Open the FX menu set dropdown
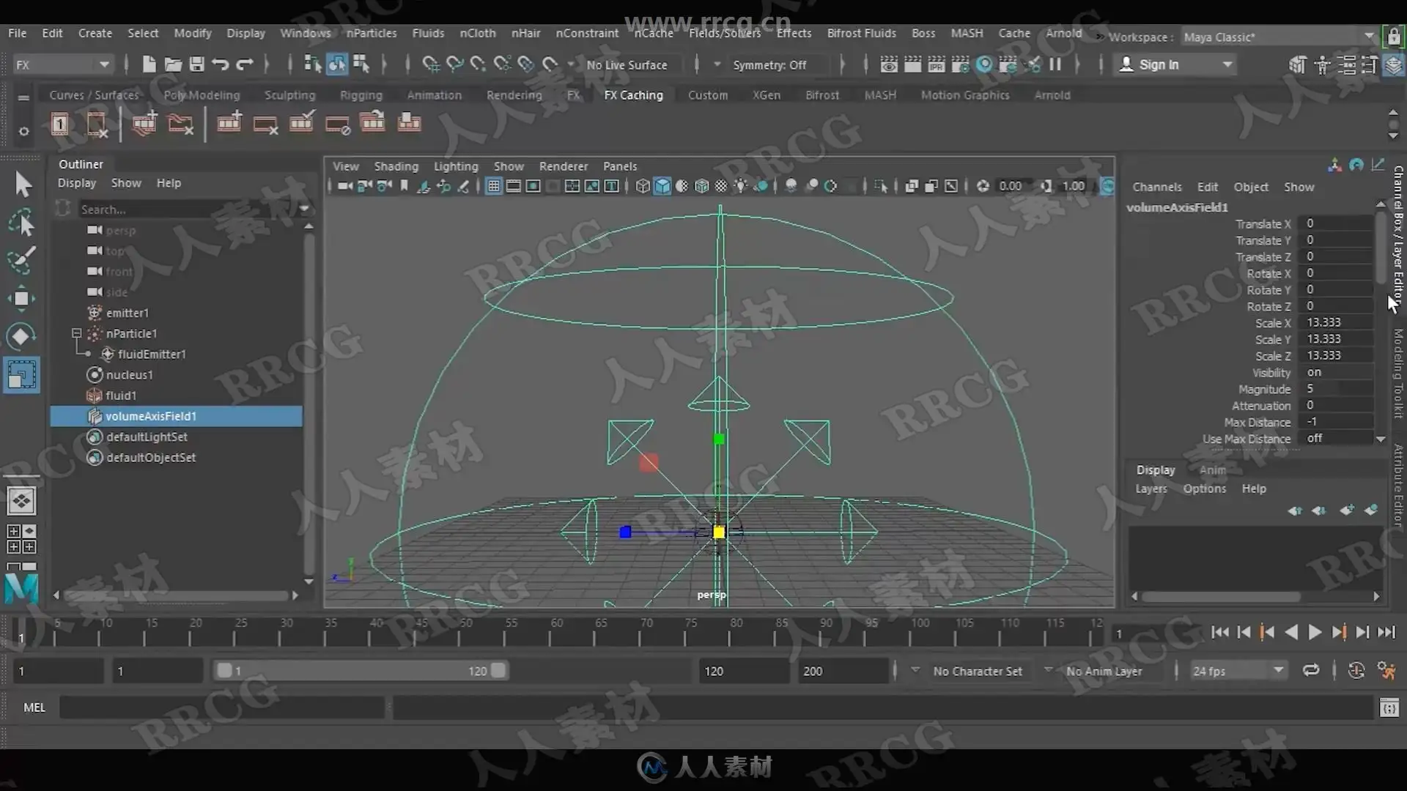 click(x=62, y=64)
